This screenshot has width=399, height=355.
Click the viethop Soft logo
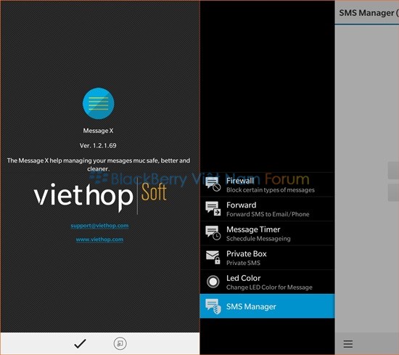click(100, 197)
